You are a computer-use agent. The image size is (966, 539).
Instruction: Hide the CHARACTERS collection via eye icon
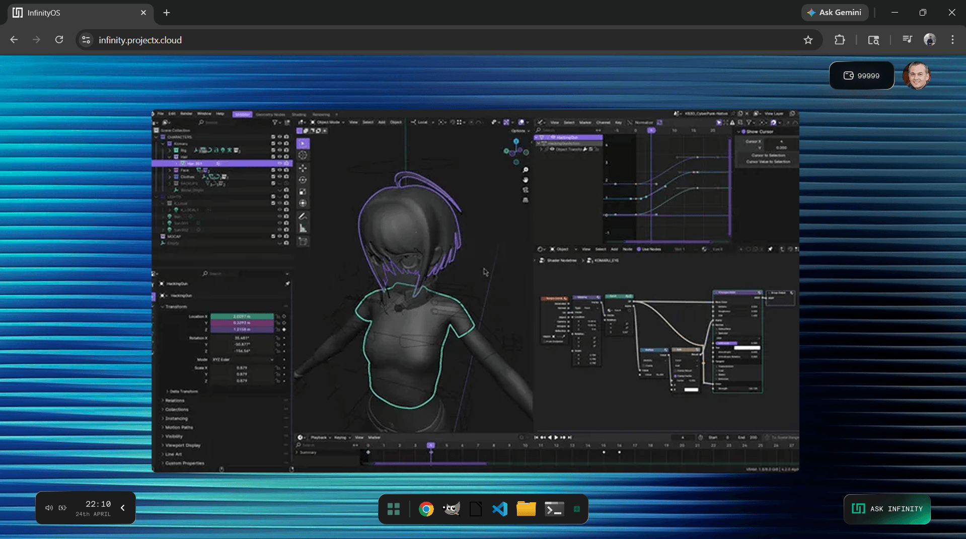point(280,137)
